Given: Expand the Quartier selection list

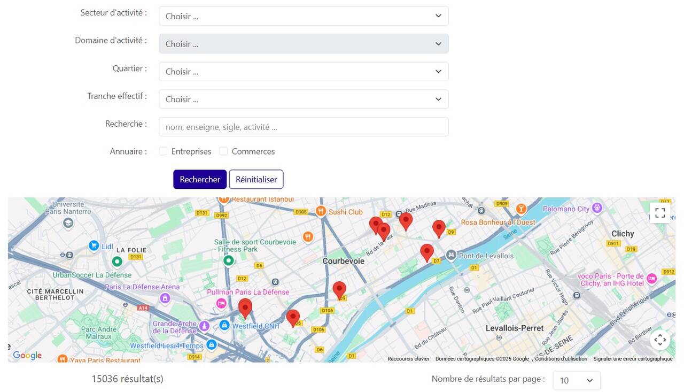Looking at the screenshot, I should coord(303,71).
